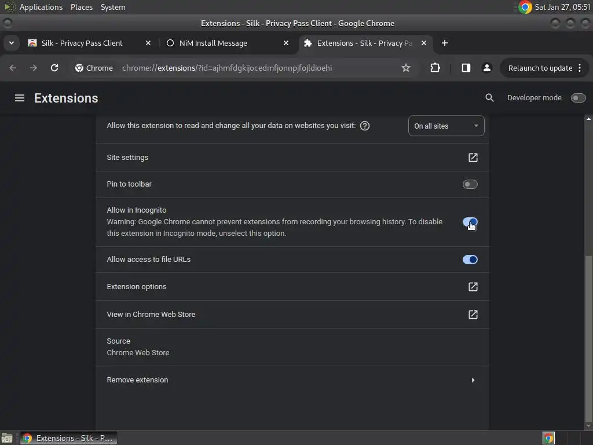Click the scrollbar up arrow
This screenshot has height=445, width=593.
pyautogui.click(x=588, y=119)
